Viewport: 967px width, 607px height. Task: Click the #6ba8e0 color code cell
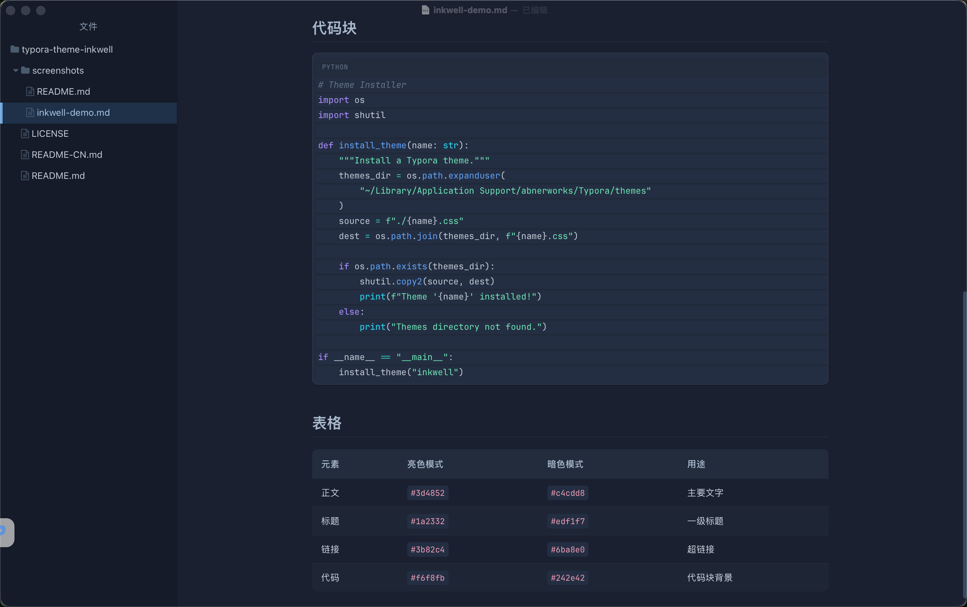coord(567,549)
